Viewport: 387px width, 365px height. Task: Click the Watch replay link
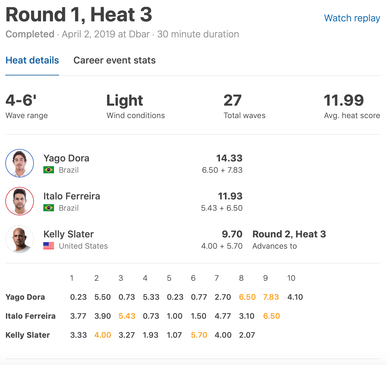(x=352, y=18)
